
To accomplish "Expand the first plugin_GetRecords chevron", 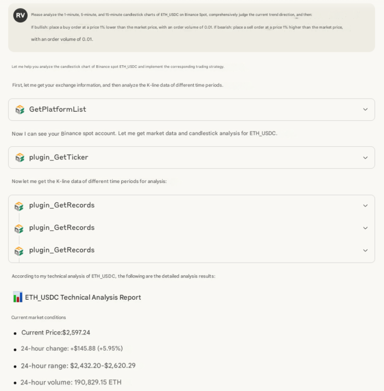I will pos(365,206).
